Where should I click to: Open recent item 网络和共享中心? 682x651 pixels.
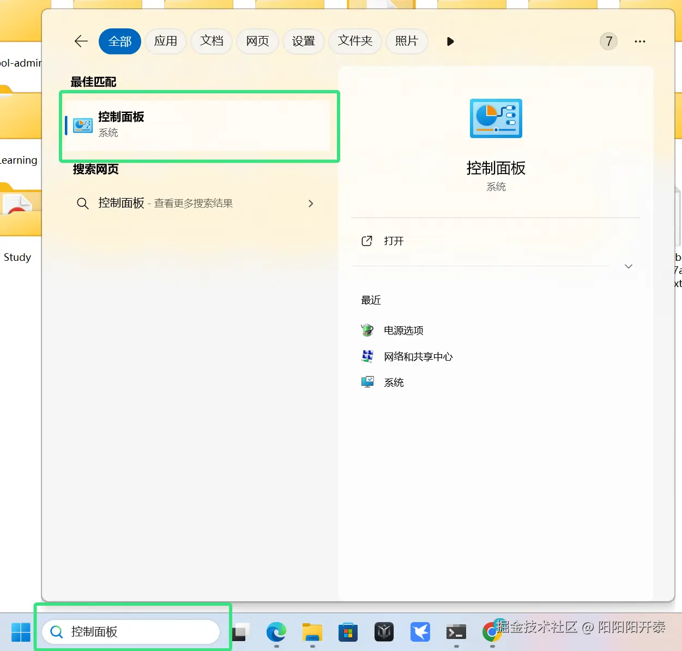(x=418, y=357)
